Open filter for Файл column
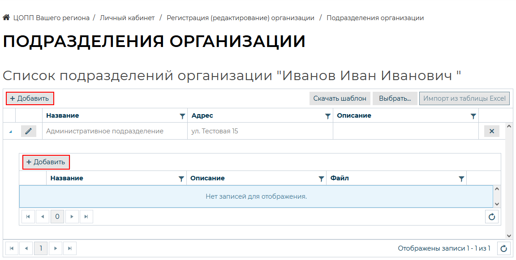 tap(461, 179)
